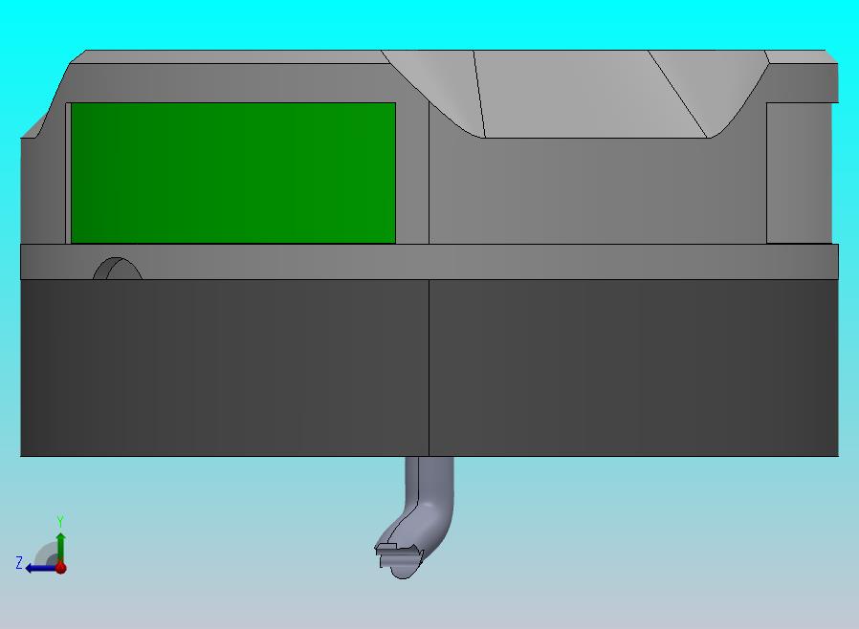859x629 pixels.
Task: Select the fitting at the pipe's lower end
Action: tap(399, 560)
